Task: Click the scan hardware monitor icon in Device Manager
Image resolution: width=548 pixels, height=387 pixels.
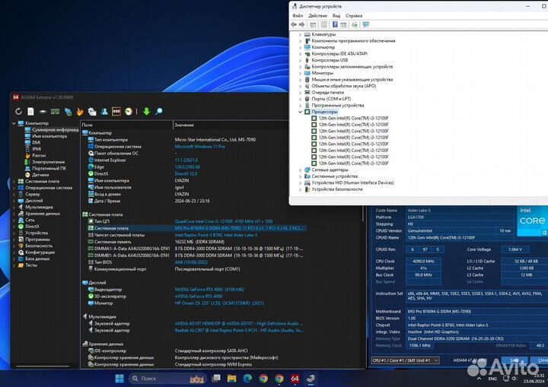Action: (x=366, y=24)
